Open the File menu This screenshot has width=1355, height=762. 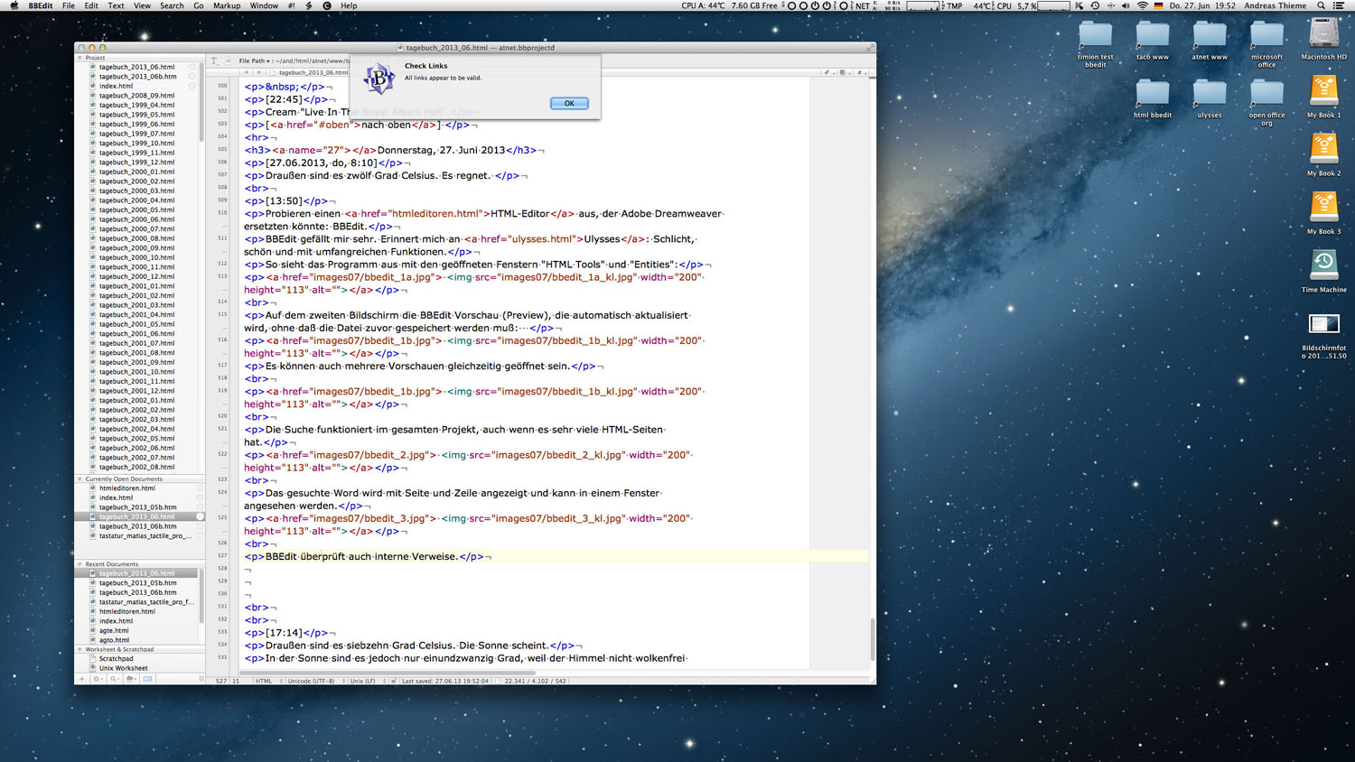tap(69, 5)
